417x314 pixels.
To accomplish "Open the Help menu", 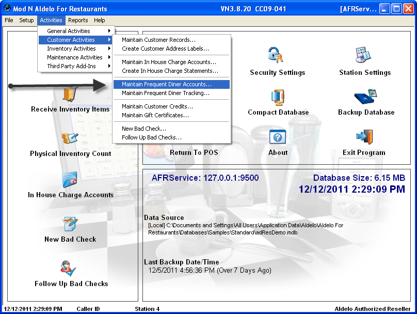I will 100,20.
